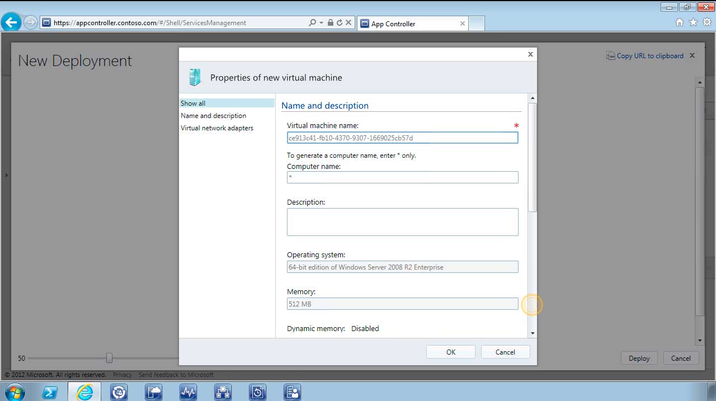Click the Dynamic memory Disabled value

365,328
